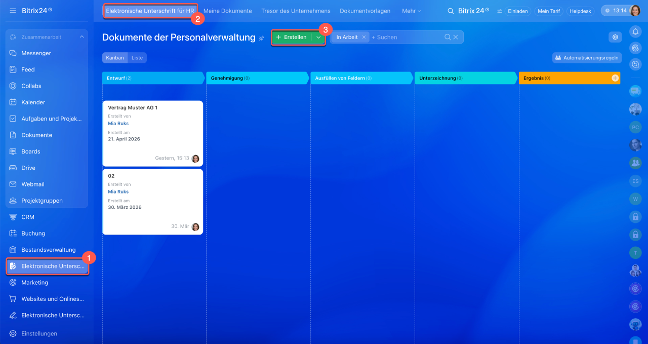
Task: Open the hamburger main menu
Action: point(13,10)
